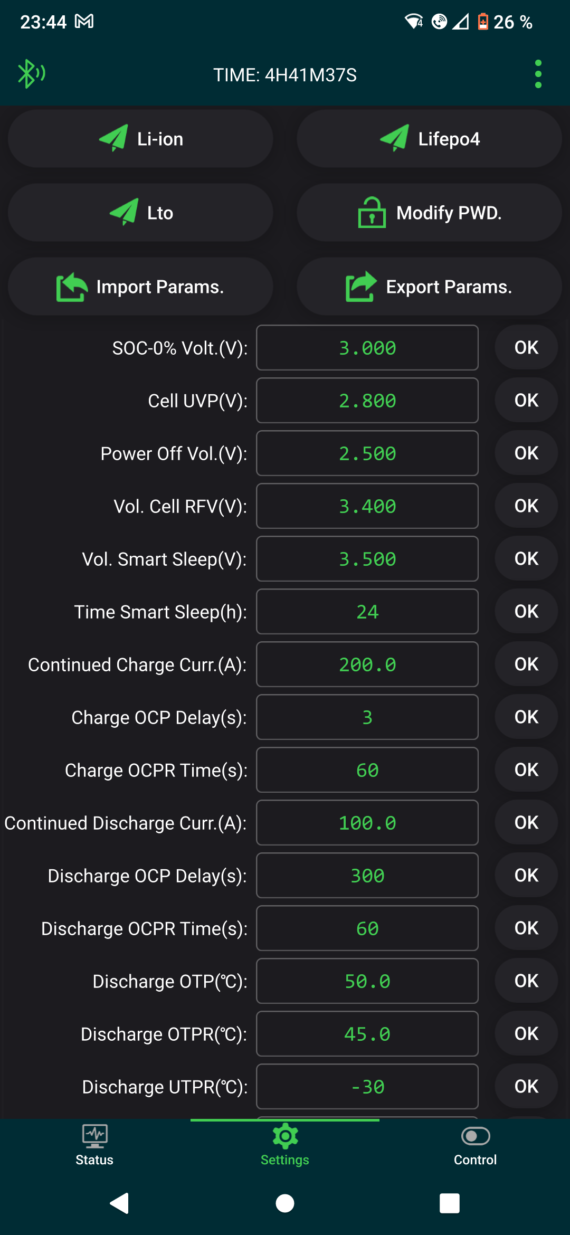
Task: Edit Continued Charge Curr. value field
Action: point(367,664)
